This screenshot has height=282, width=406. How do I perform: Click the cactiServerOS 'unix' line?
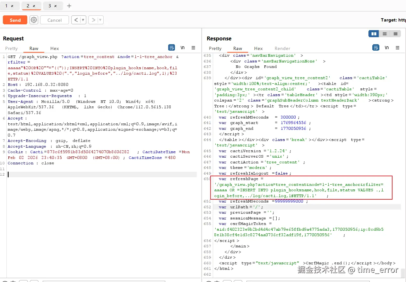click(x=254, y=156)
